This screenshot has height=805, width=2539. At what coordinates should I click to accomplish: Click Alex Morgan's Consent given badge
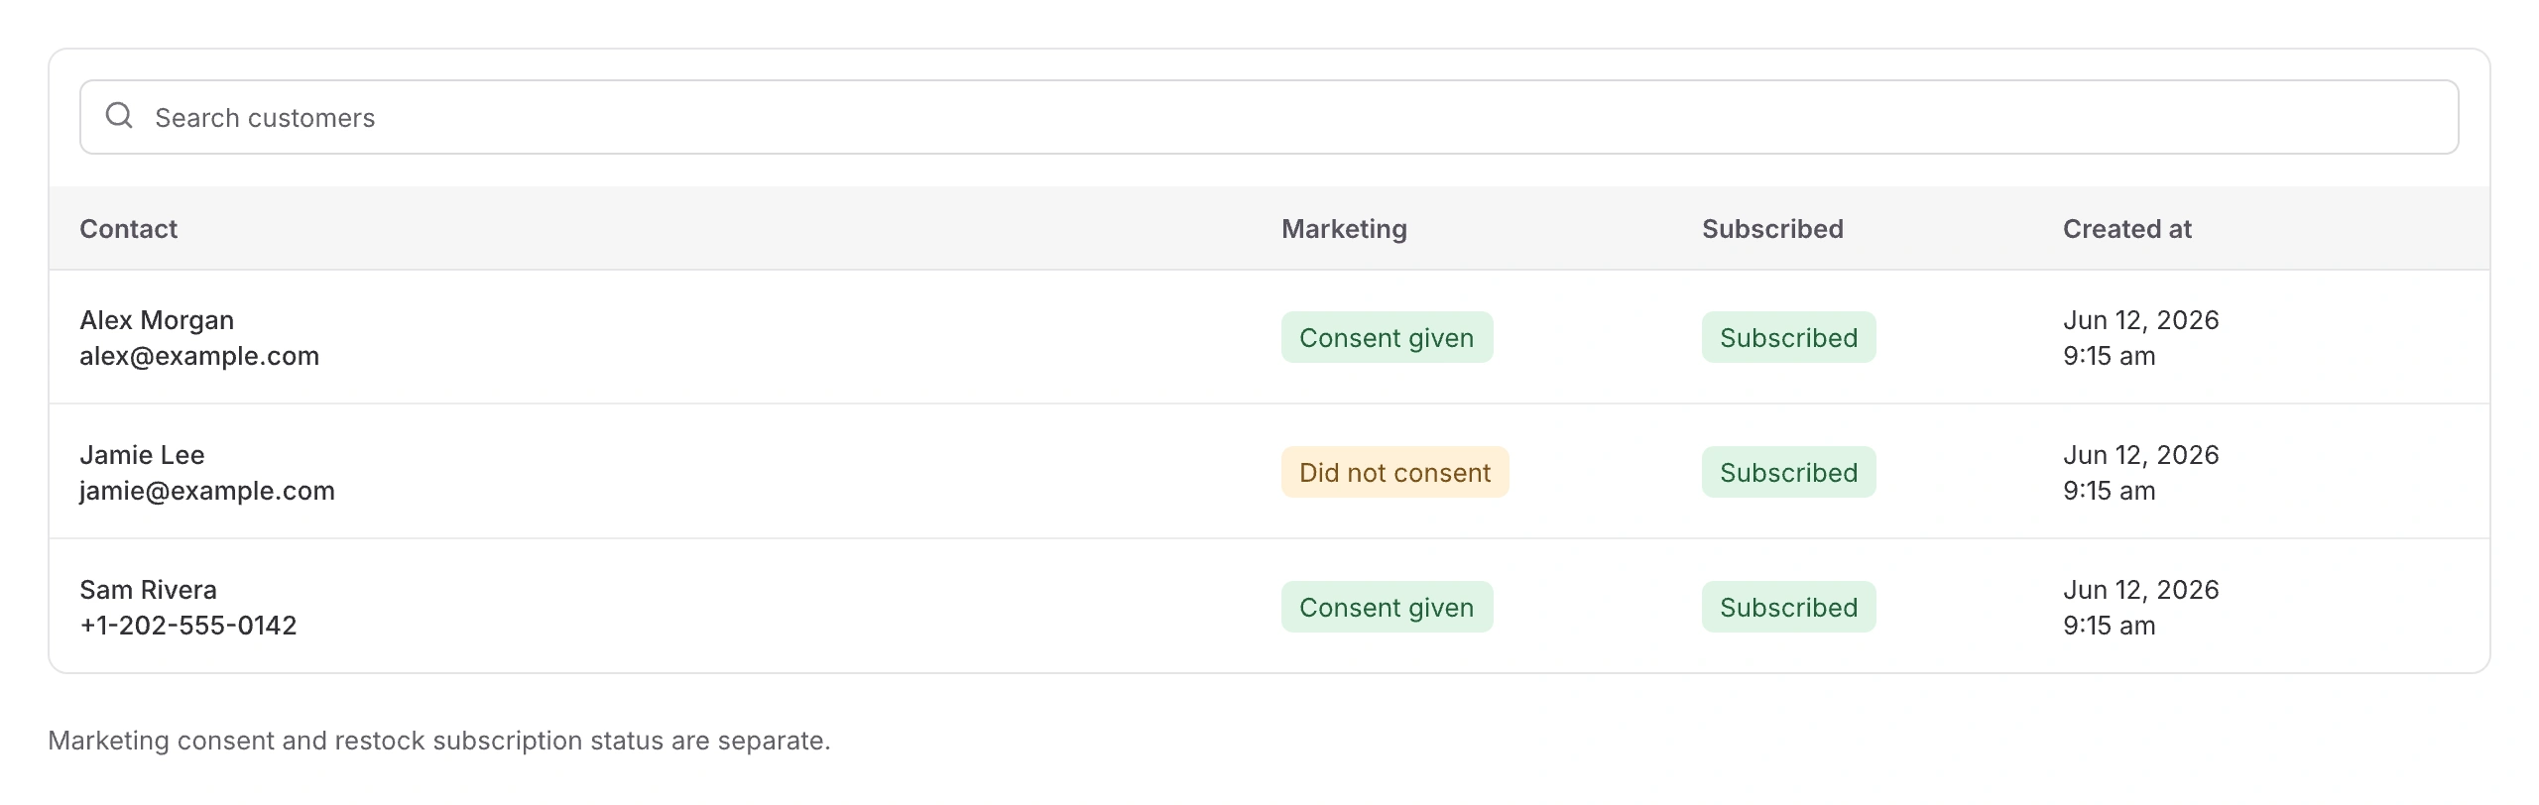[1387, 337]
